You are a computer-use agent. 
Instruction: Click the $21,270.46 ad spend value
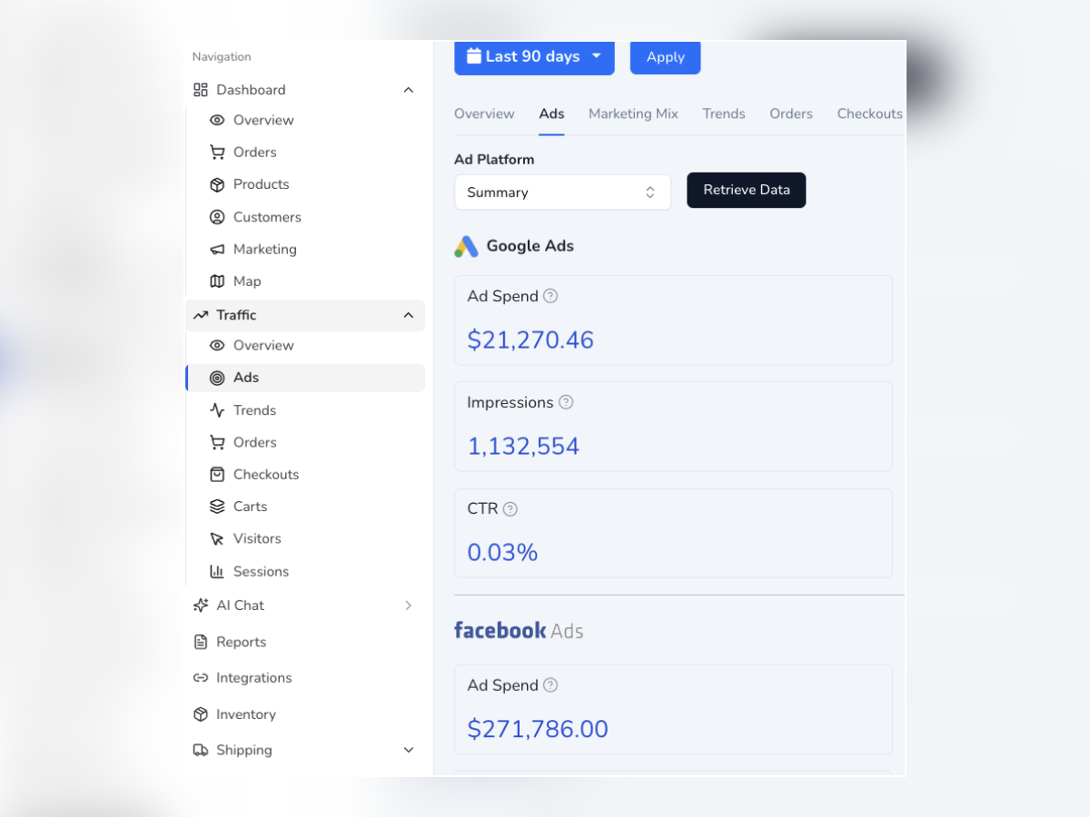click(530, 340)
